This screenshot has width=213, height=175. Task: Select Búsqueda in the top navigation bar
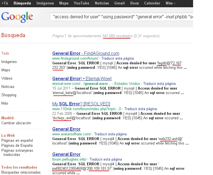(x=22, y=3)
